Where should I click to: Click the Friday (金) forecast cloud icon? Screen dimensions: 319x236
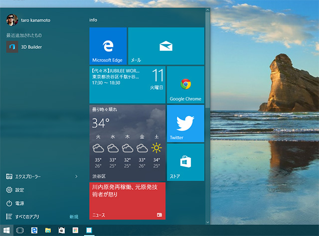(142, 148)
